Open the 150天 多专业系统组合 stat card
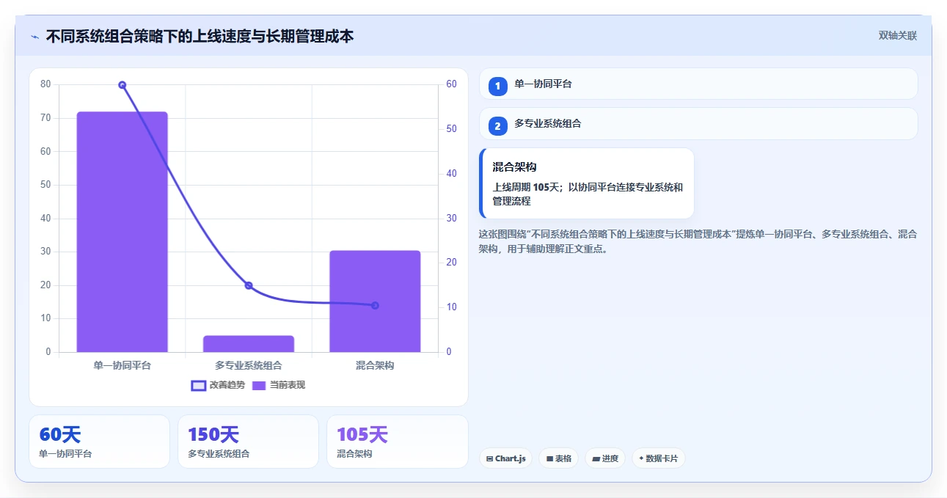This screenshot has height=498, width=947. point(248,442)
